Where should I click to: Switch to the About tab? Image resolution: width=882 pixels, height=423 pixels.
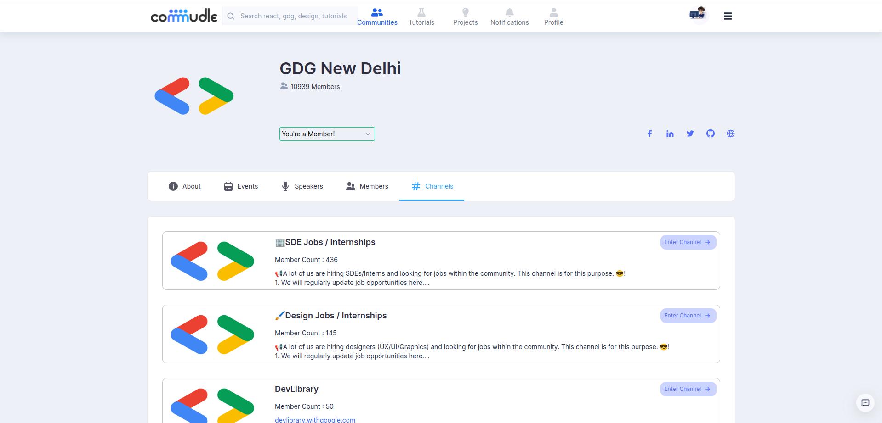[185, 186]
